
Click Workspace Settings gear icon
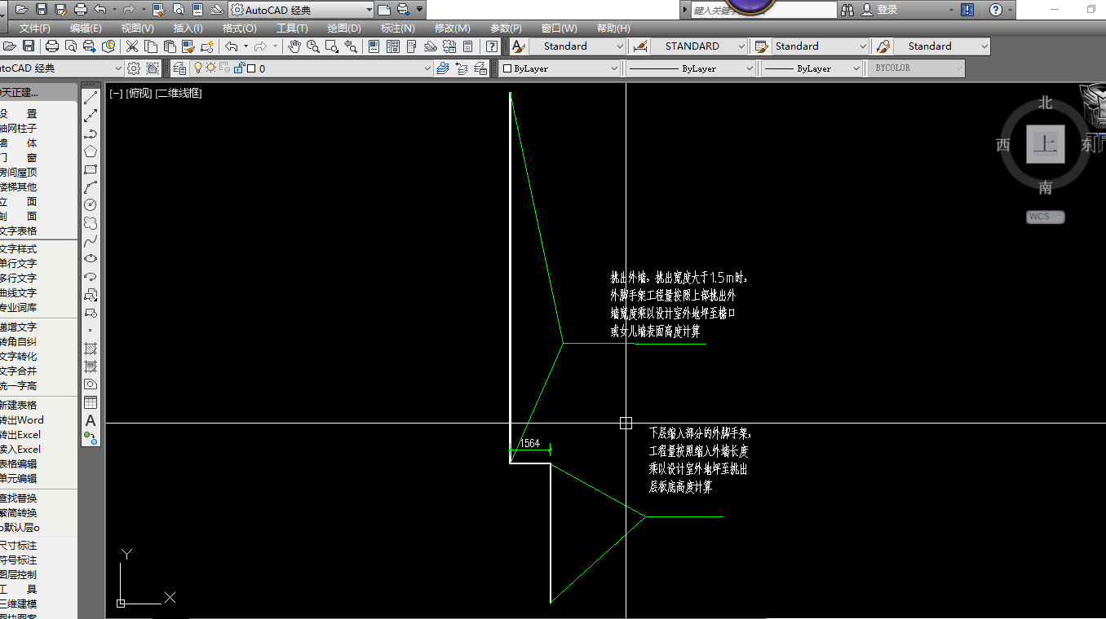134,68
